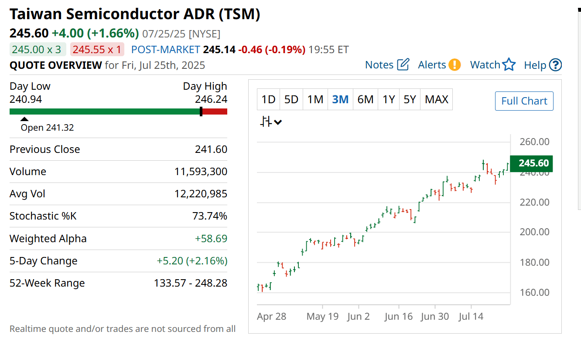Select the 3M chart period
The height and width of the screenshot is (338, 581).
[340, 100]
